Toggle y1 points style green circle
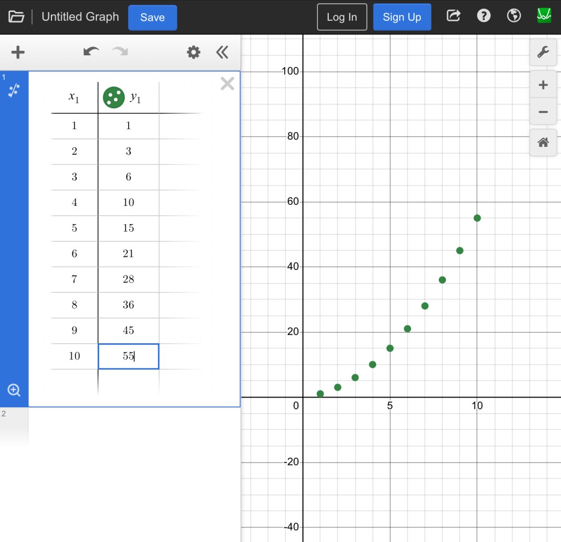The width and height of the screenshot is (561, 542). pyautogui.click(x=114, y=97)
